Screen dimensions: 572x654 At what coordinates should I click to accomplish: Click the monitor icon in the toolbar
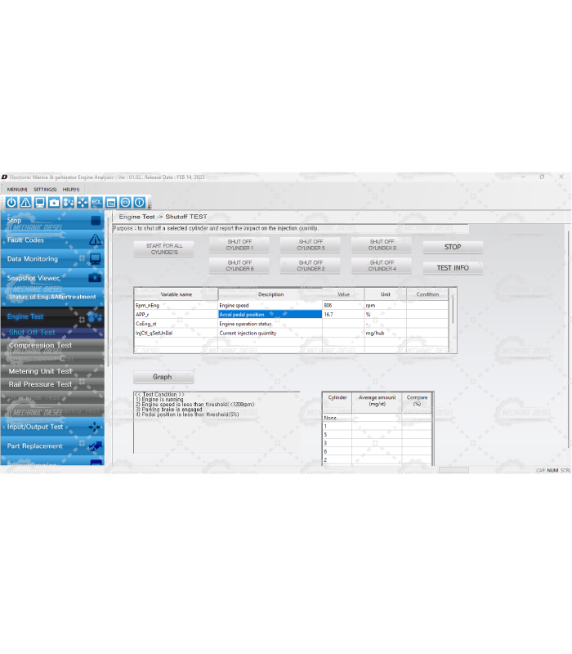pos(39,202)
